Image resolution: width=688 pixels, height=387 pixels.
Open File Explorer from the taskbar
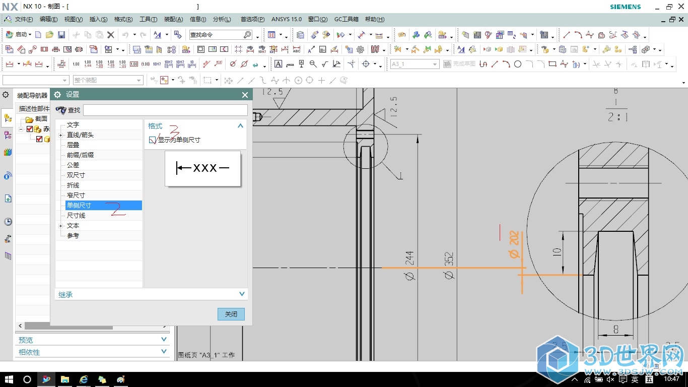pos(64,379)
